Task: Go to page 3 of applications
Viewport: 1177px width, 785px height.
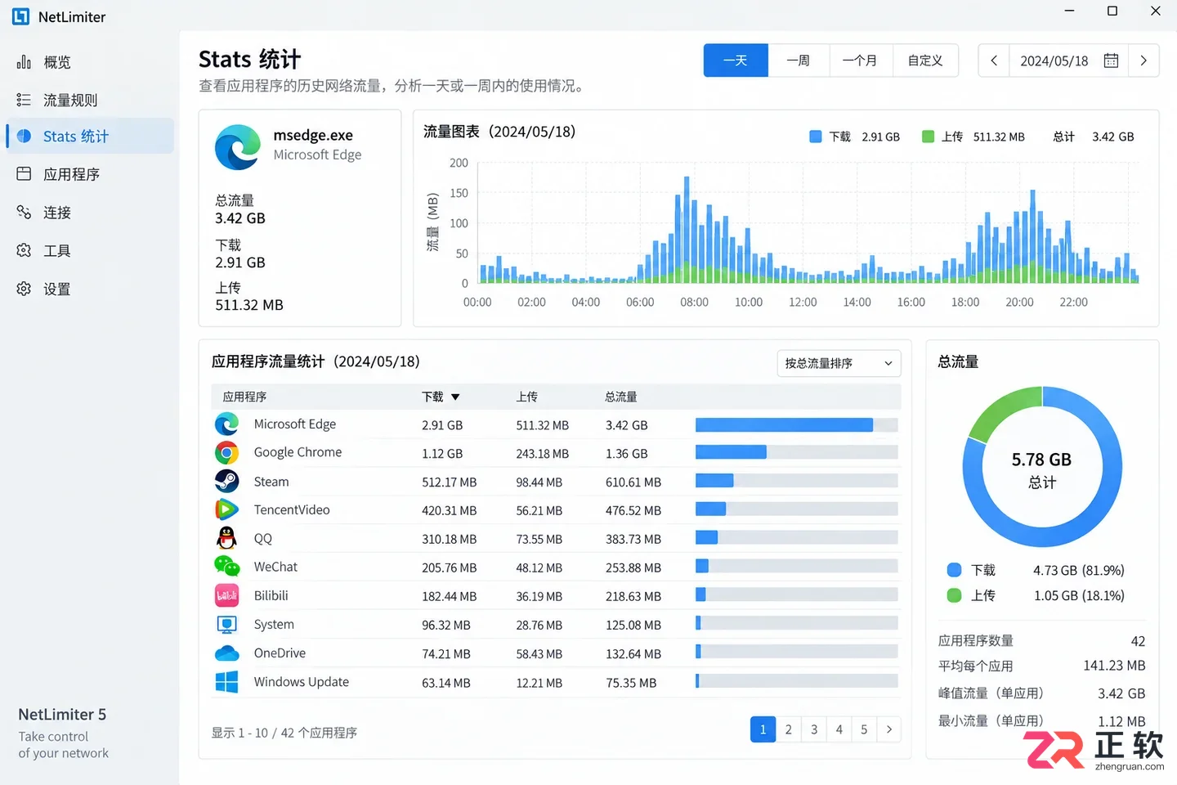Action: click(814, 729)
